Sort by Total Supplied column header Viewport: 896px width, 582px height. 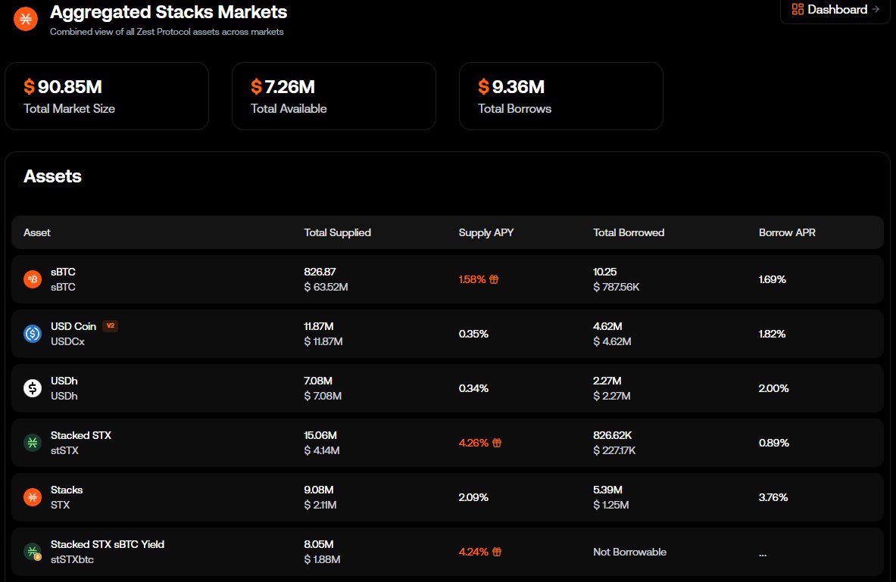(x=337, y=232)
